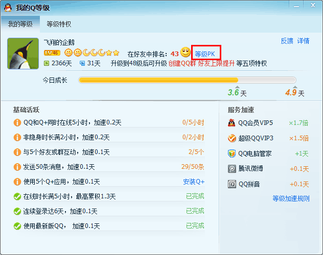Image resolution: width=323 pixels, height=255 pixels.
Task: Click the level icons row of suns and moons
Action: click(x=92, y=53)
